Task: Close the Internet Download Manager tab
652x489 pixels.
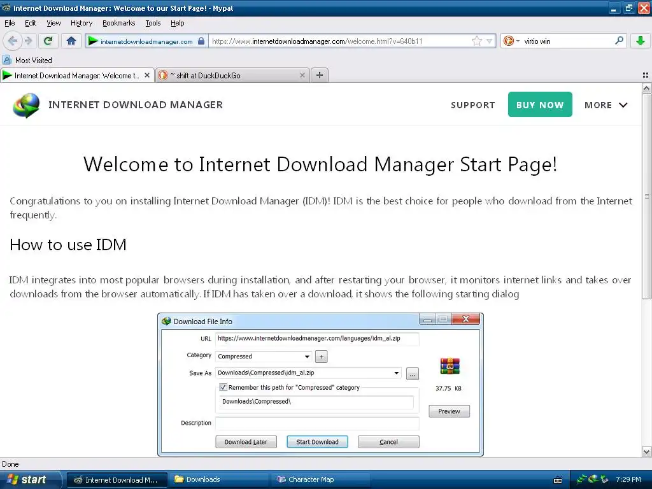Action: click(147, 75)
